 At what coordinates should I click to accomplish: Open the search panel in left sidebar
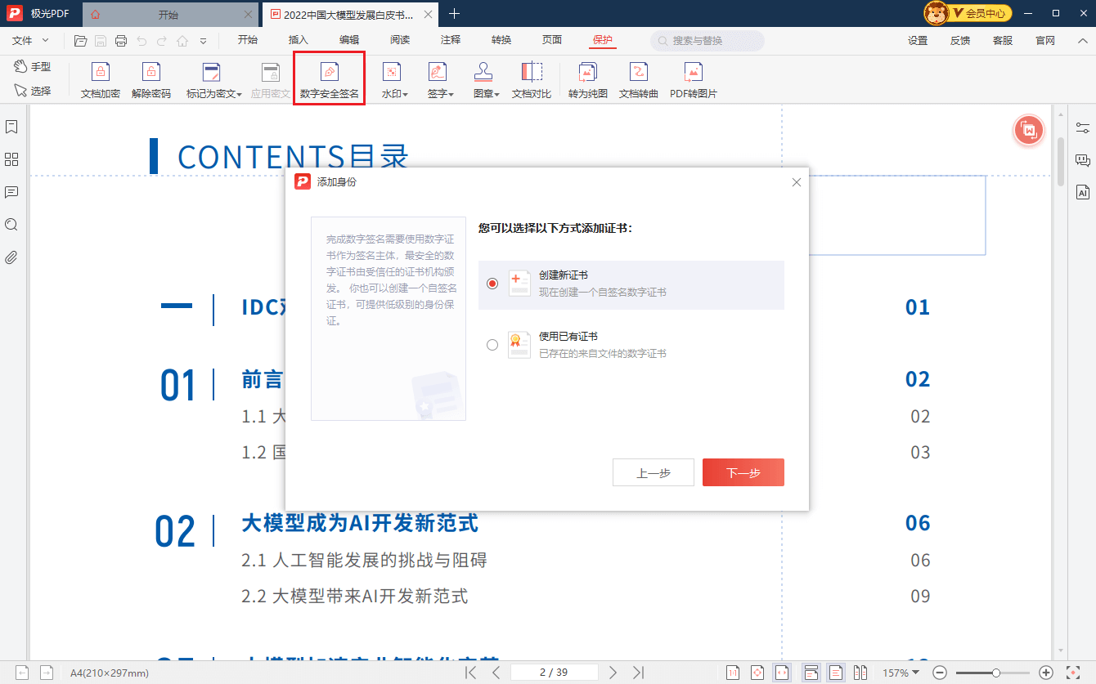[11, 225]
